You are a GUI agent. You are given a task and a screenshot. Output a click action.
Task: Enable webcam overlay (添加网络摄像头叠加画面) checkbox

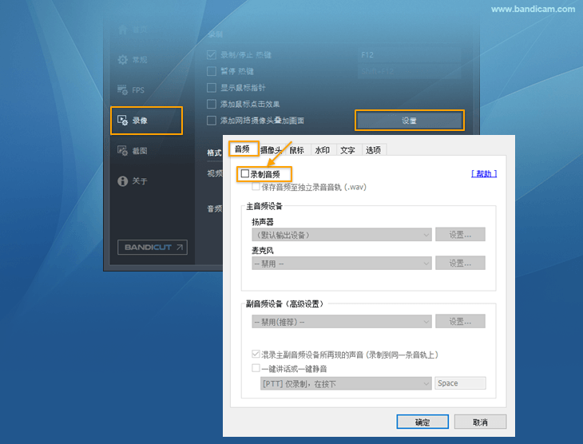(x=212, y=121)
